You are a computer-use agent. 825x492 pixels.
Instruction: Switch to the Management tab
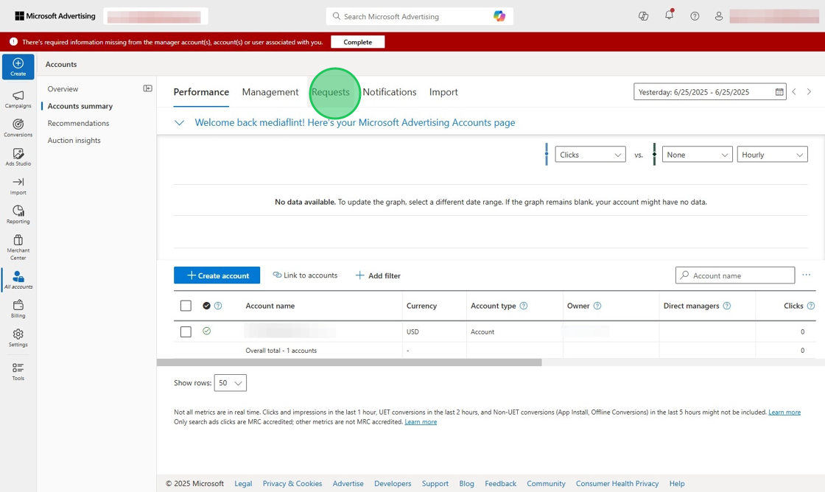[x=270, y=92]
